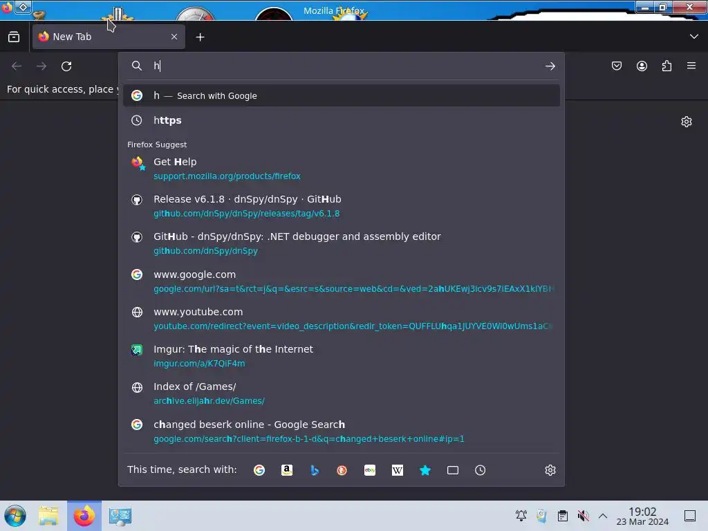The width and height of the screenshot is (708, 531).
Task: Open the clipboard tray icon
Action: tap(563, 516)
